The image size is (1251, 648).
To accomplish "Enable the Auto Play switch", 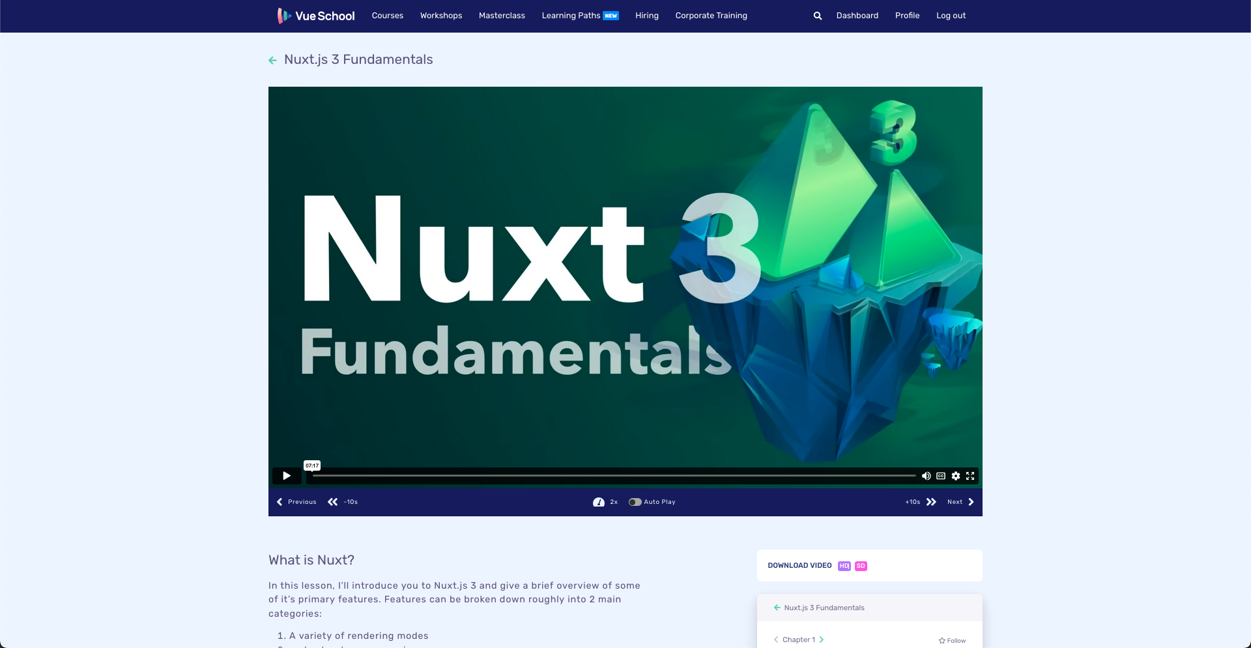I will click(635, 502).
